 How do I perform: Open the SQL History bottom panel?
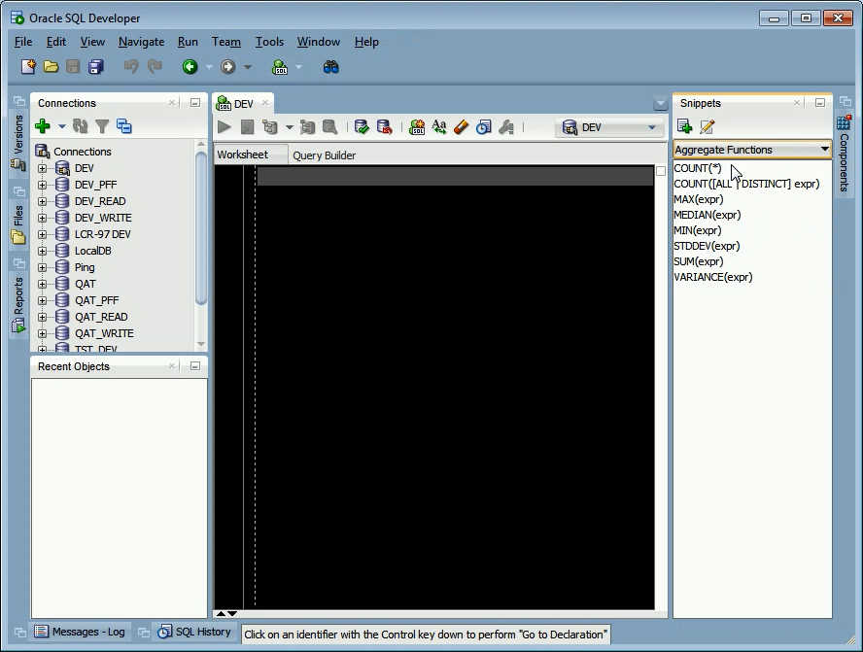194,632
